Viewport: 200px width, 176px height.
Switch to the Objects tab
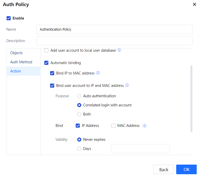(x=16, y=53)
